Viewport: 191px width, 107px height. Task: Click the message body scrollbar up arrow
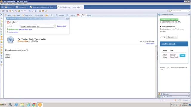click(156, 46)
